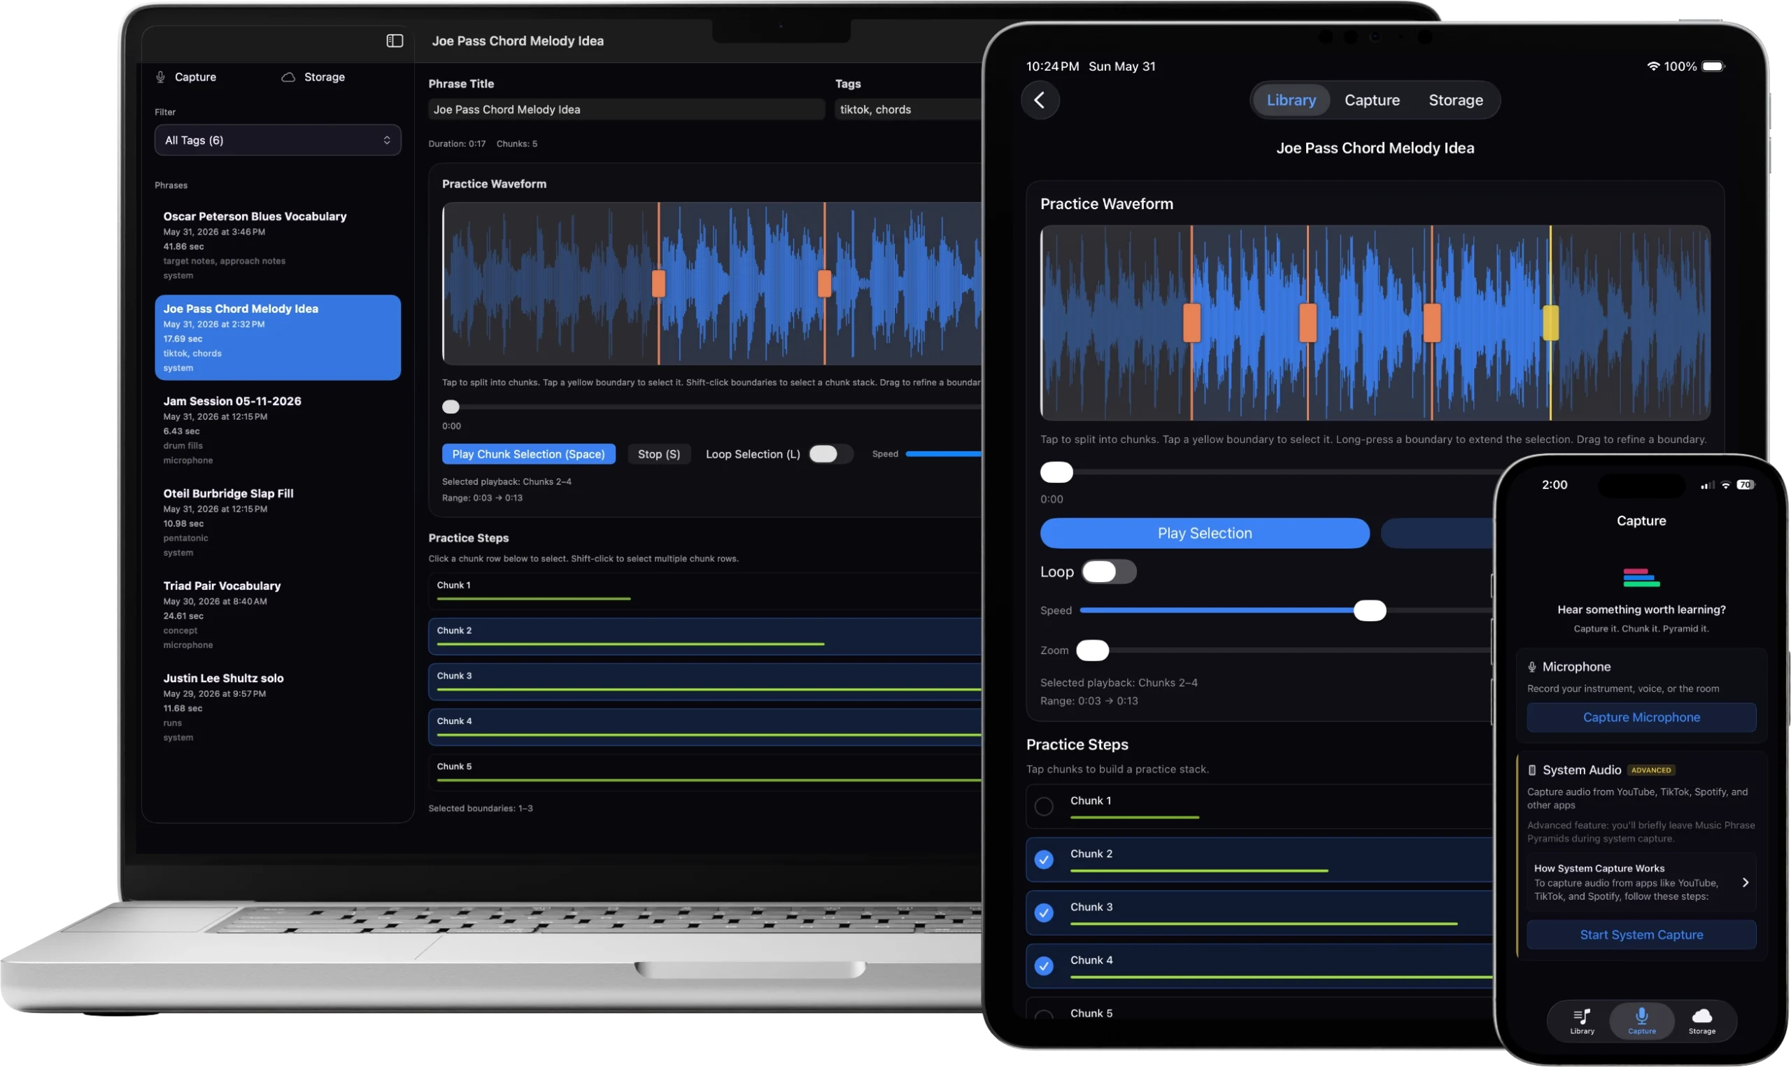This screenshot has width=1791, height=1067.
Task: Select Chunk 1 circle on tablet
Action: click(x=1045, y=807)
